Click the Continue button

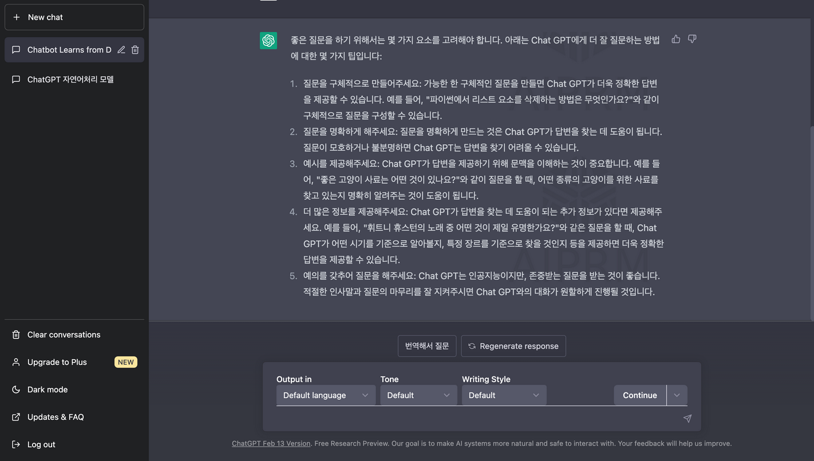pos(640,395)
